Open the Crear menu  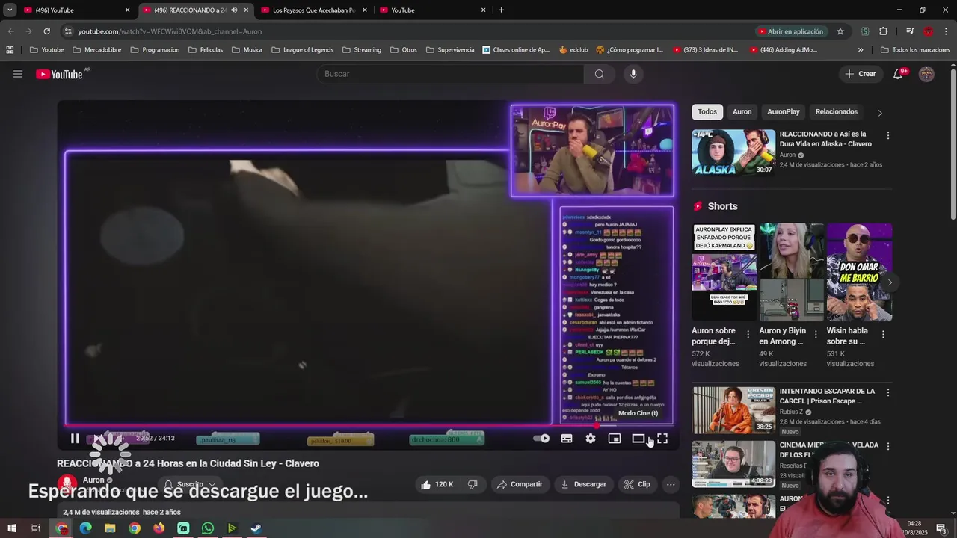coord(861,74)
